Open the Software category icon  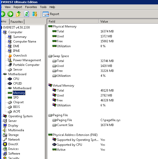pos(5,154)
